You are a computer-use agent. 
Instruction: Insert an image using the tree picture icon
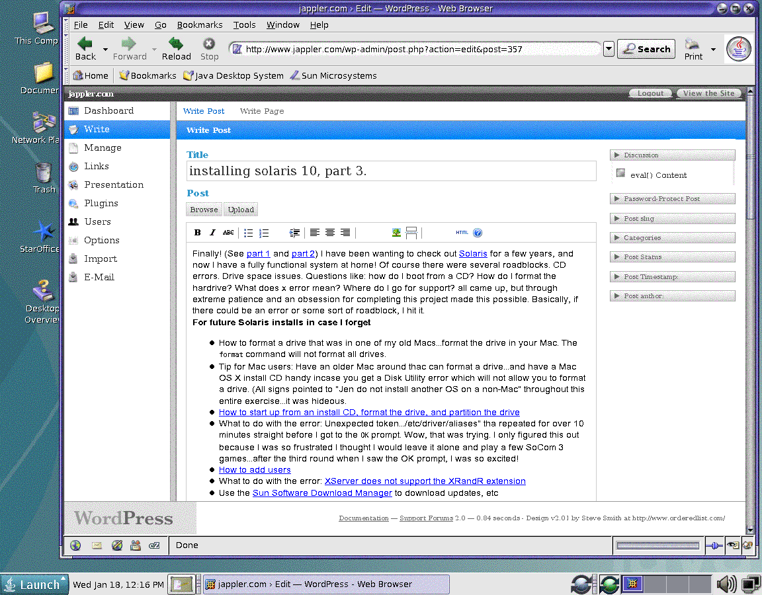[397, 233]
